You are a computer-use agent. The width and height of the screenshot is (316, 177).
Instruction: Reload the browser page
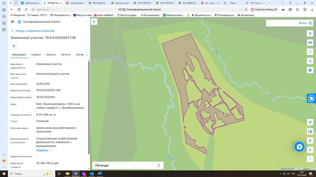click(26, 9)
